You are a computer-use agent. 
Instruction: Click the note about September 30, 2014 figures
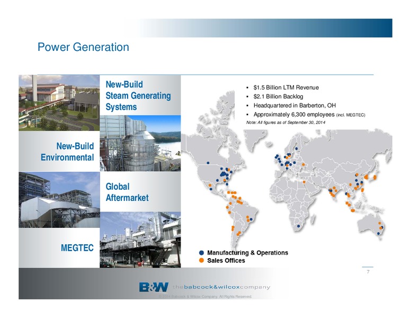coord(285,122)
